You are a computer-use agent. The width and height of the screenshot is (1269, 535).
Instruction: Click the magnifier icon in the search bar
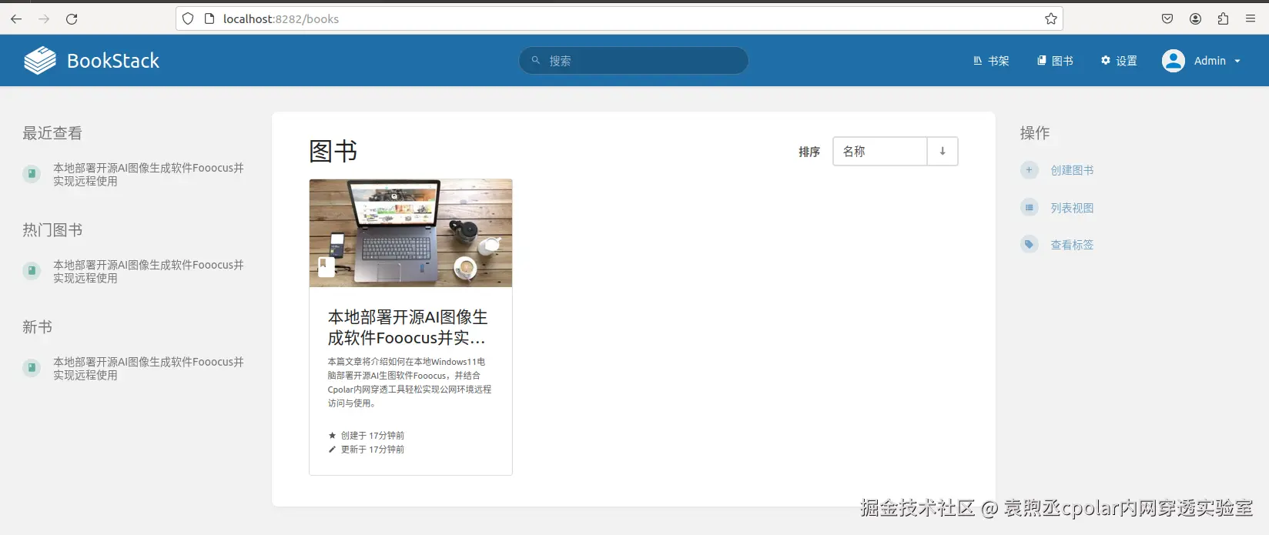(535, 60)
